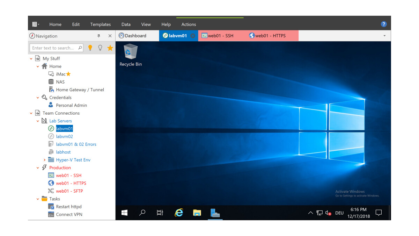Viewport: 419px width, 236px height.
Task: Collapse the Credentials node
Action: (x=38, y=98)
